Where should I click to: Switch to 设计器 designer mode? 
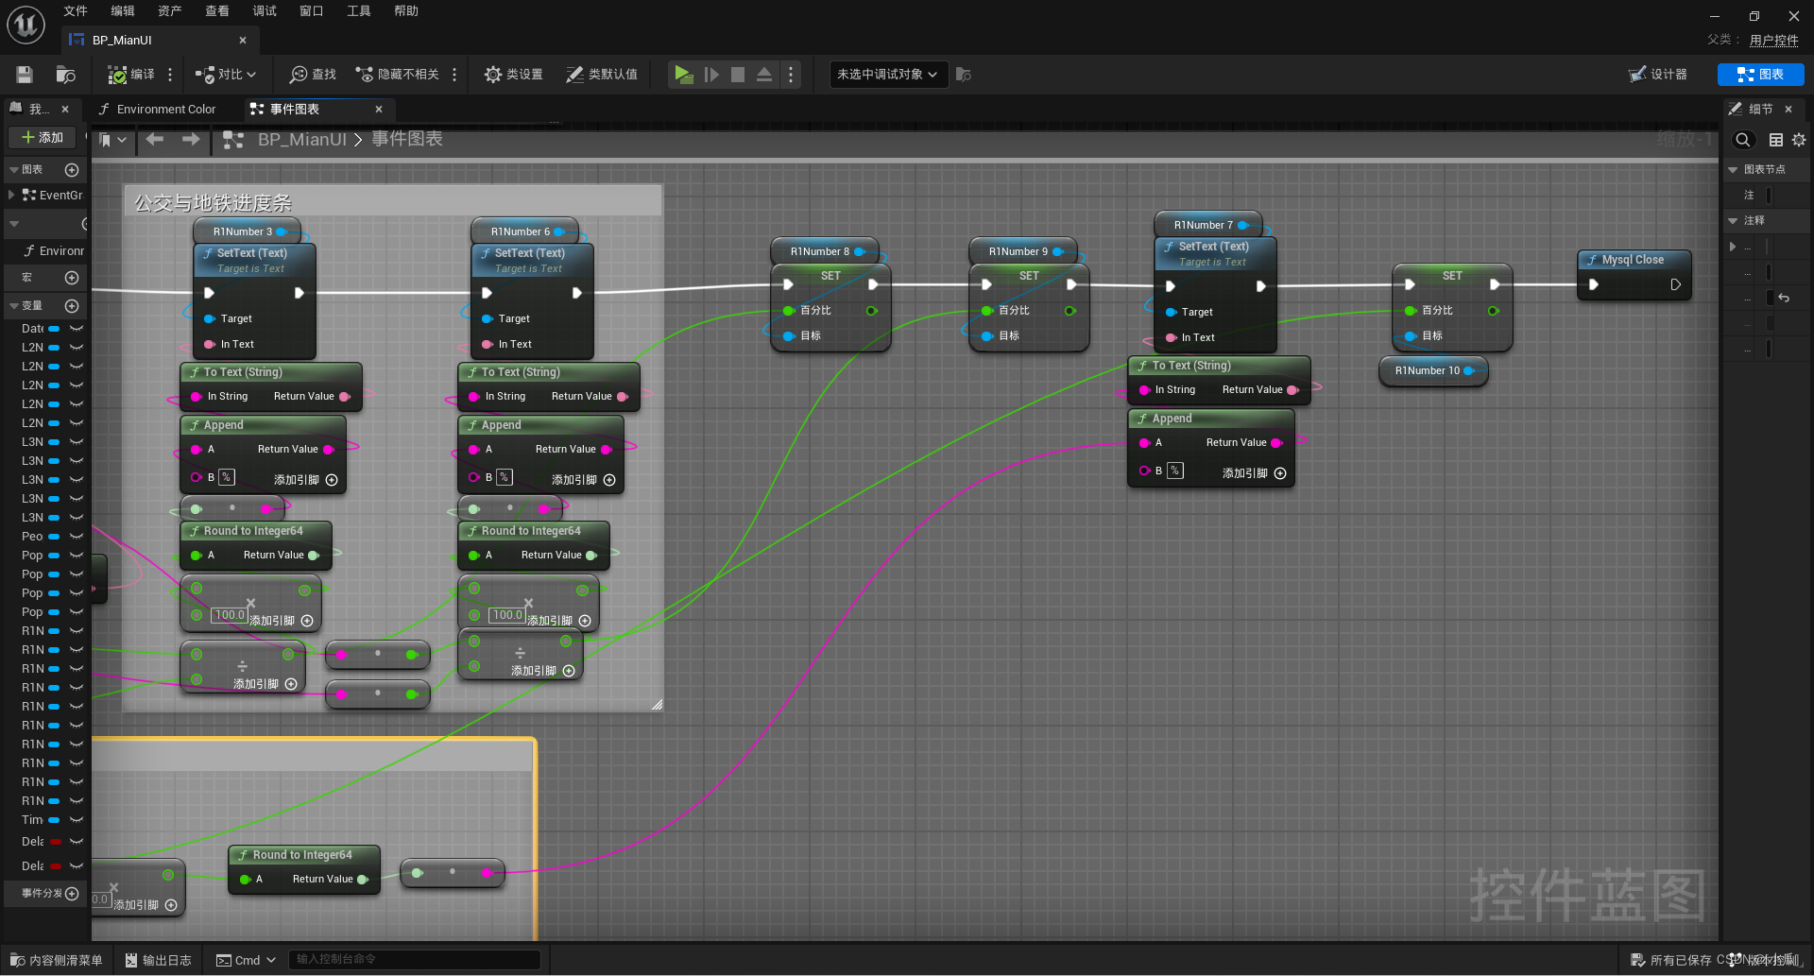point(1658,75)
